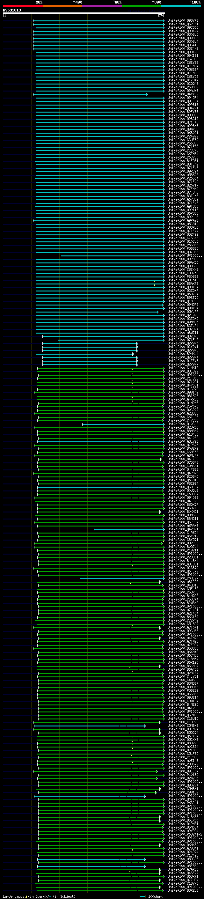
Task: Open hit UniRef100_B4JZP0
Action: [183, 459]
